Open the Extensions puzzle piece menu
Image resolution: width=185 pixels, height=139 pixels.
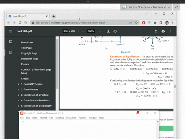click(x=155, y=23)
